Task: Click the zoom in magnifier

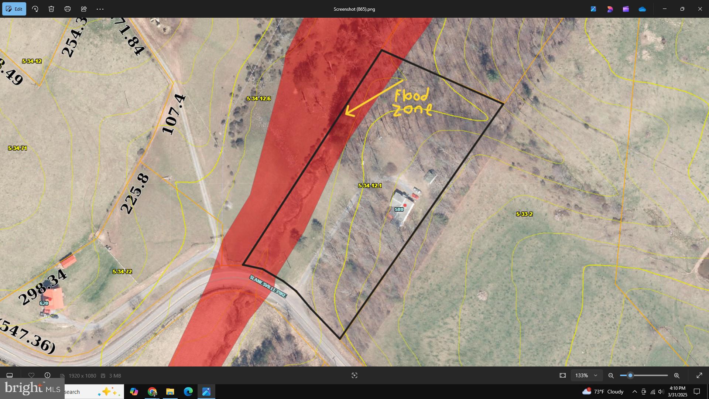Action: click(x=677, y=375)
